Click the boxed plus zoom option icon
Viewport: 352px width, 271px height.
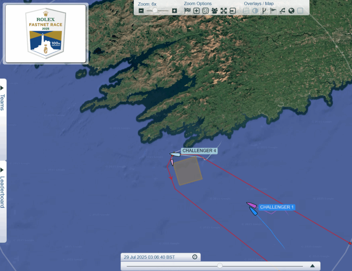click(196, 11)
